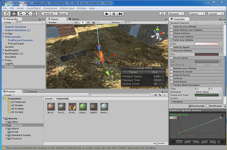Disable Texture Sheet Animation module
The width and height of the screenshot is (227, 150).
[x=172, y=85]
